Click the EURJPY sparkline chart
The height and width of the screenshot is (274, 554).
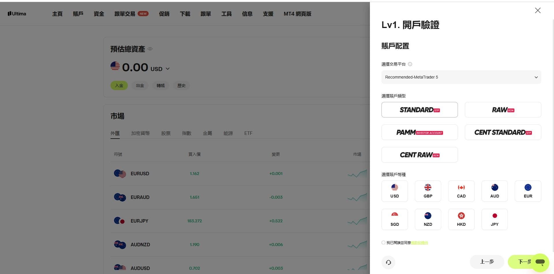coord(358,221)
